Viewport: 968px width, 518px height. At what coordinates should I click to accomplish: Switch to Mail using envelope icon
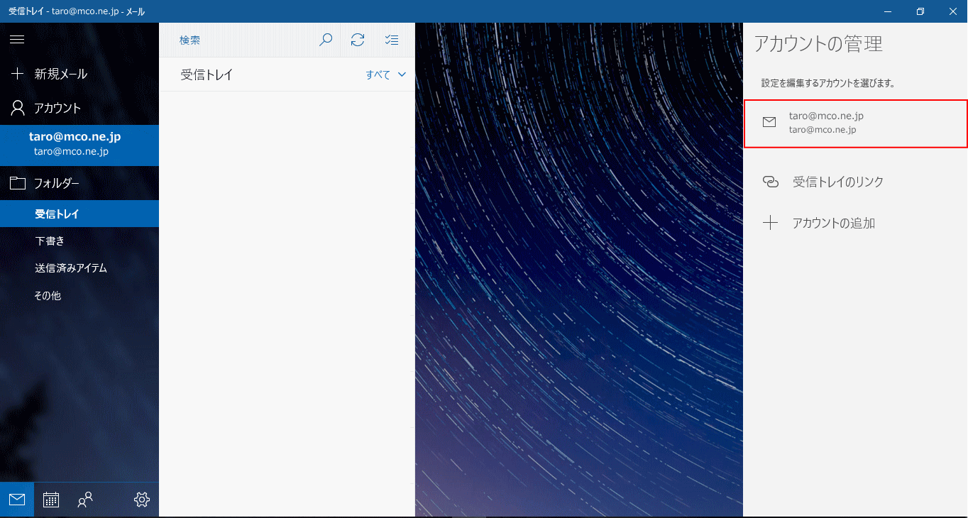[x=17, y=500]
